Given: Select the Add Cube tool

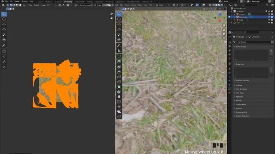Looking at the screenshot, I should click(x=119, y=56).
